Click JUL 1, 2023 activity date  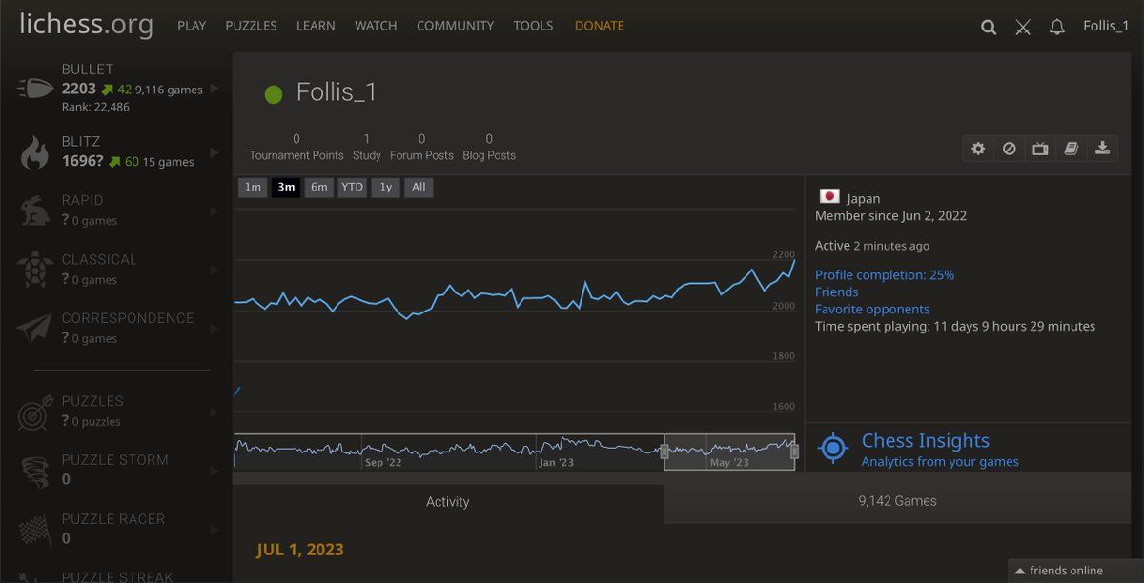(x=300, y=550)
